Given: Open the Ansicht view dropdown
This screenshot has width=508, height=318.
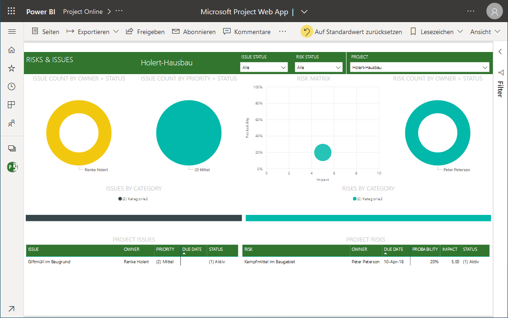Looking at the screenshot, I should click(485, 31).
